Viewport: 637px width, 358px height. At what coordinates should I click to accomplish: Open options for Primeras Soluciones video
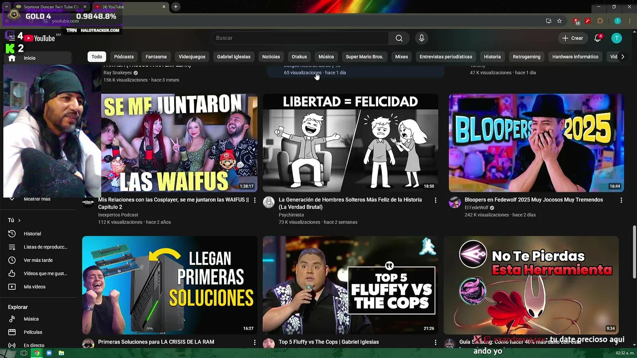[255, 342]
